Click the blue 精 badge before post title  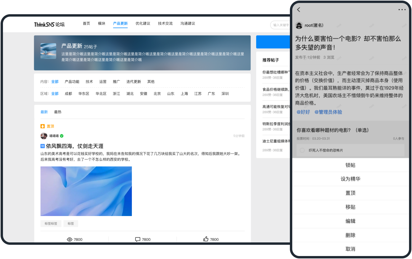pyautogui.click(x=42, y=146)
